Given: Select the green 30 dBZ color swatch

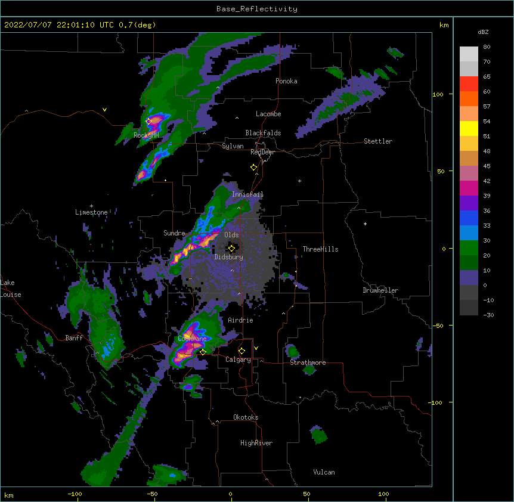Looking at the screenshot, I should click(469, 248).
